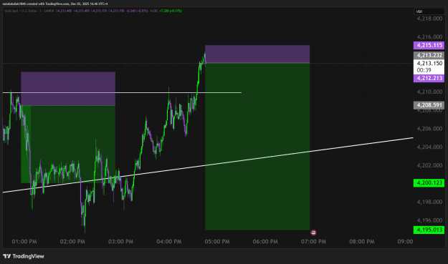448x264 pixels.
Task: Select the left short position's purple stop zone
Action: click(x=68, y=89)
